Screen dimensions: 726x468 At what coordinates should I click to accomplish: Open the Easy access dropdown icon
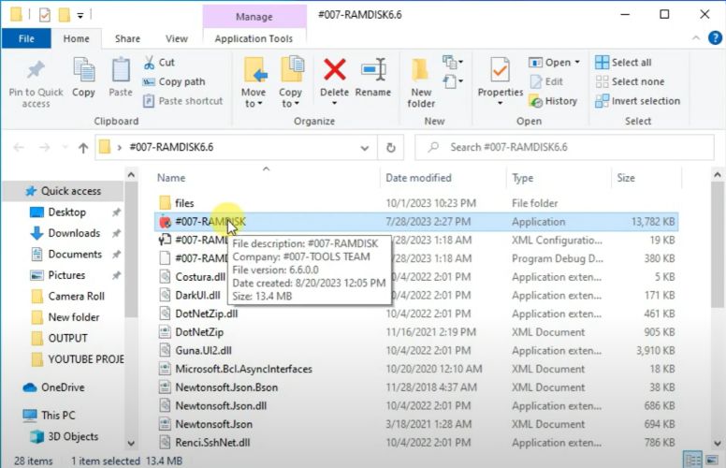[x=453, y=82]
